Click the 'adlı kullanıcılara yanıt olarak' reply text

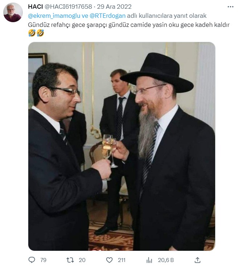pos(167,16)
